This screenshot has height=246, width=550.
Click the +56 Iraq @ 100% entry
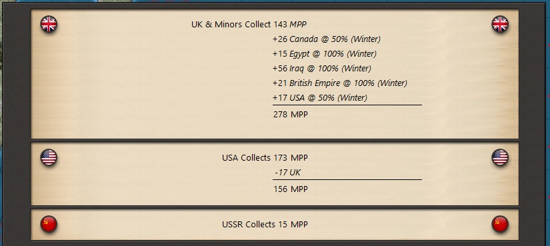321,69
